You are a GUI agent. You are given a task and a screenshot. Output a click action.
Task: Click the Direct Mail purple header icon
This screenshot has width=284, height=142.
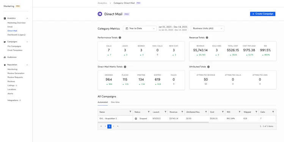coord(100,14)
